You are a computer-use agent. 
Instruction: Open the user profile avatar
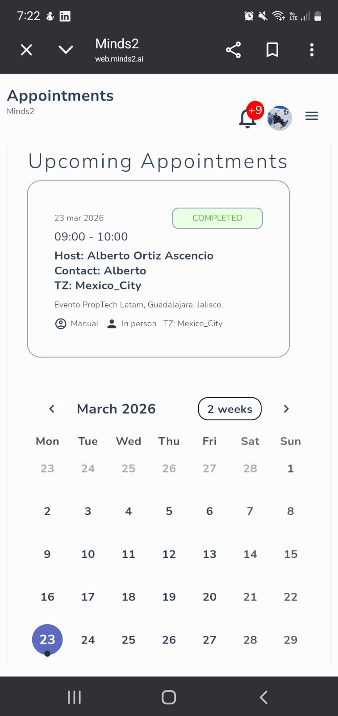[280, 118]
